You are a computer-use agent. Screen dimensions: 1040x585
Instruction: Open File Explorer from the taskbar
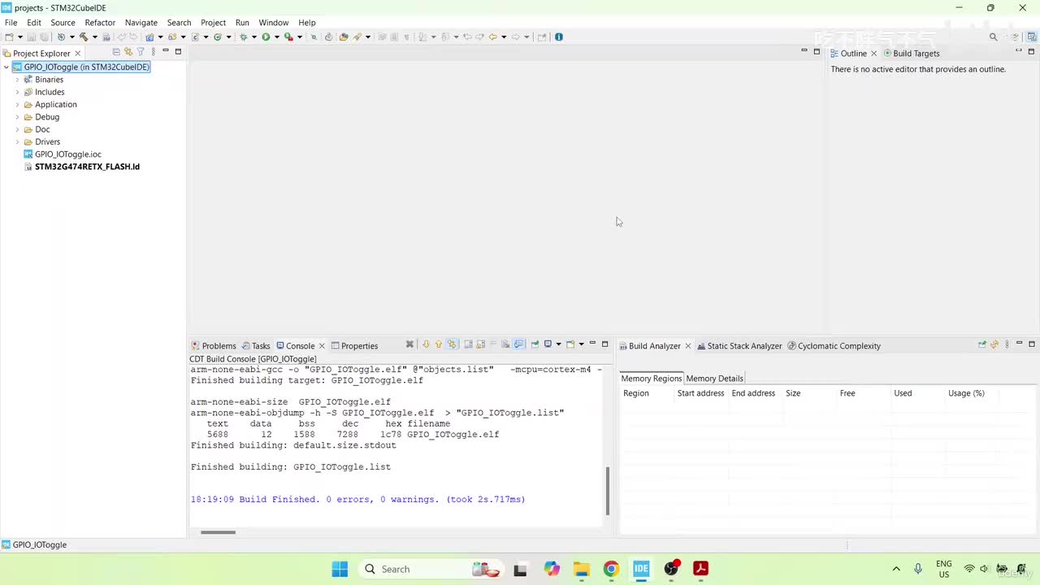click(581, 569)
